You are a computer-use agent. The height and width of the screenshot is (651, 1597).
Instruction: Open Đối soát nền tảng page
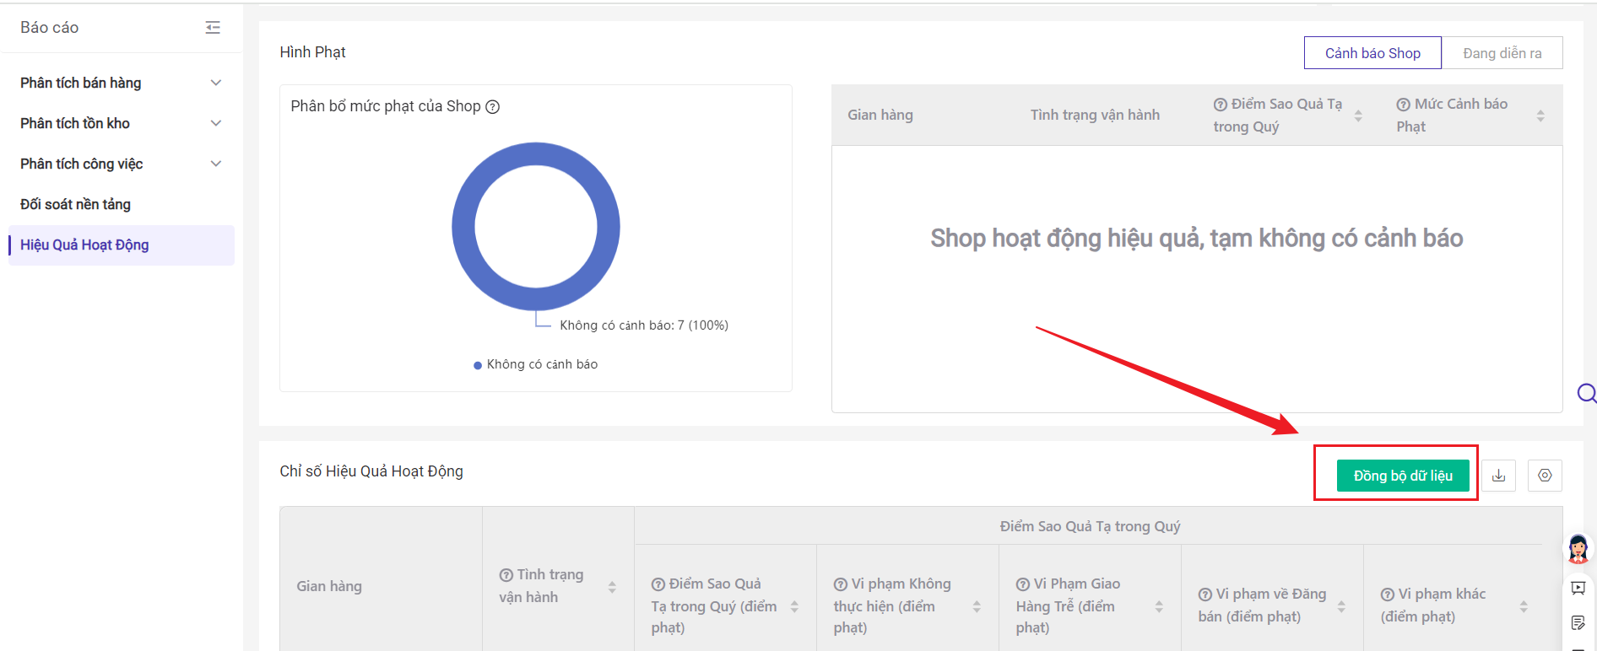[76, 204]
